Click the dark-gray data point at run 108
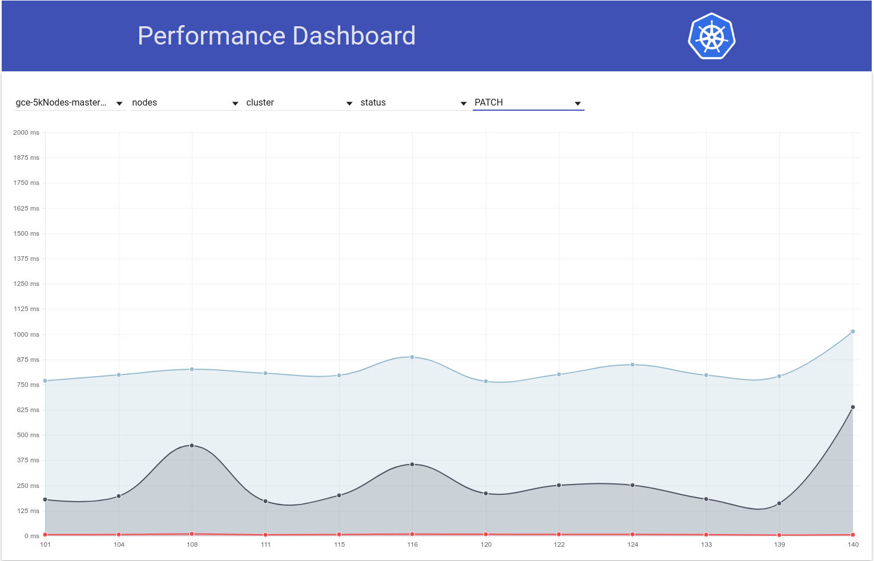Image resolution: width=874 pixels, height=561 pixels. [x=192, y=446]
